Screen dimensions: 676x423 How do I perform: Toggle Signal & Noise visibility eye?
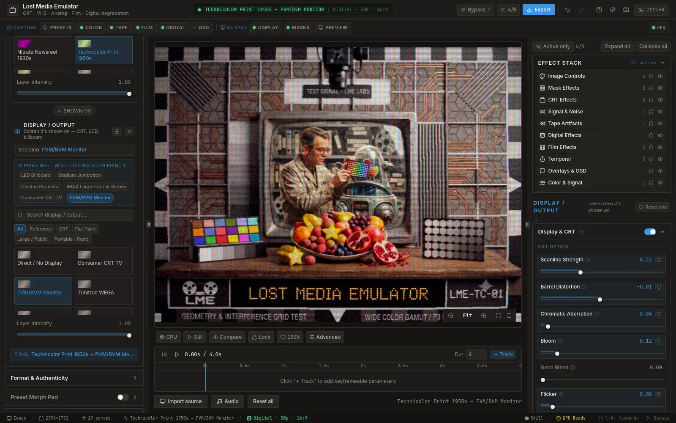(x=660, y=112)
